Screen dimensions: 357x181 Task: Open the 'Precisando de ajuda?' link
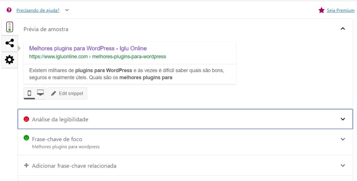click(x=38, y=10)
